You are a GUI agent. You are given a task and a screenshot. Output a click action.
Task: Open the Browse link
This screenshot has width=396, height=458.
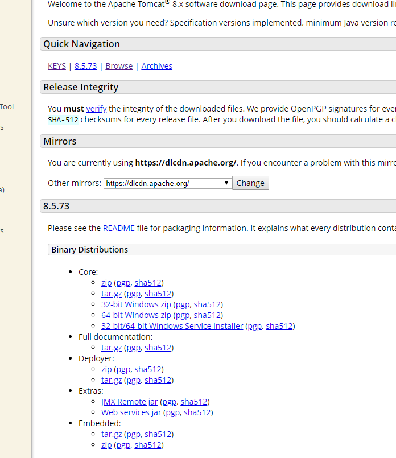119,66
